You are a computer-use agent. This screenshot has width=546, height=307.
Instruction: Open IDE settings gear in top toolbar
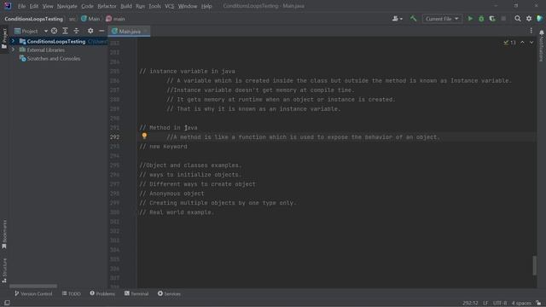coord(529,19)
